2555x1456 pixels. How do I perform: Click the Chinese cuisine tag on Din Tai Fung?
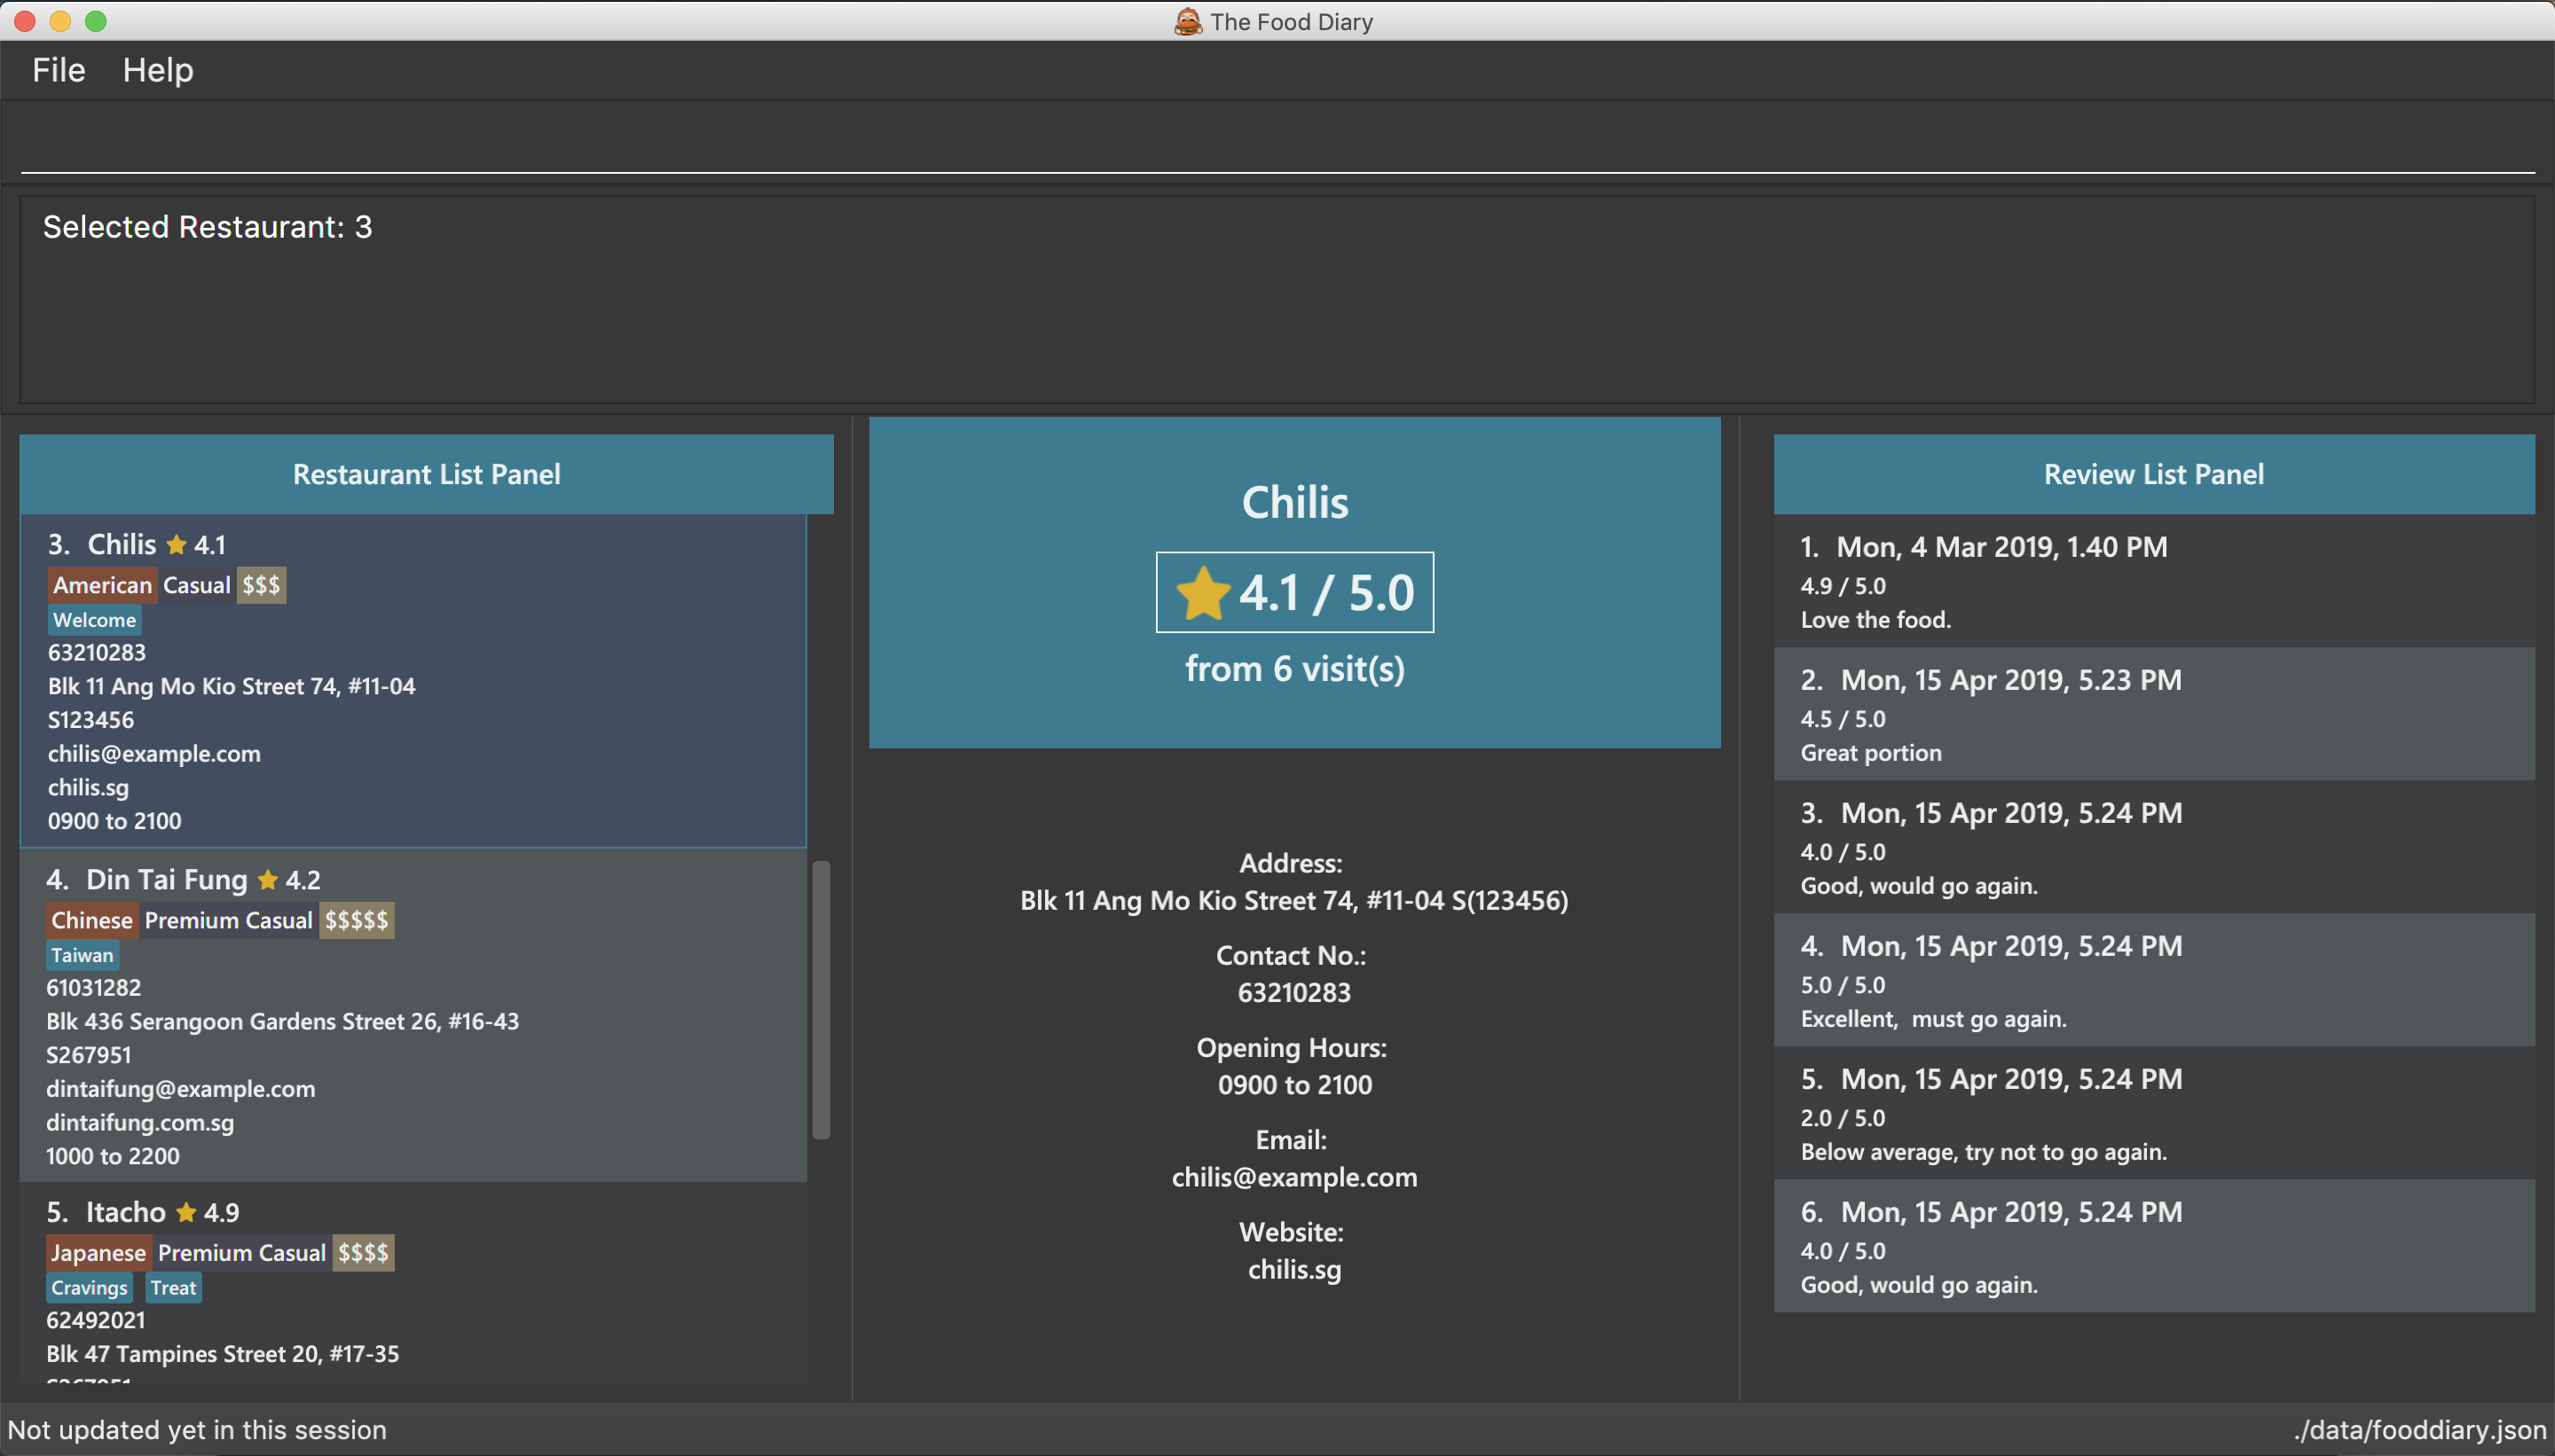(x=91, y=920)
